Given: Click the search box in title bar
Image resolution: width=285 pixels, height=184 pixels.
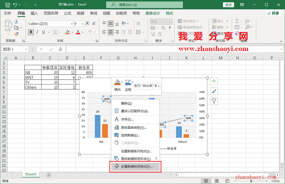Looking at the screenshot, I should [145, 5].
